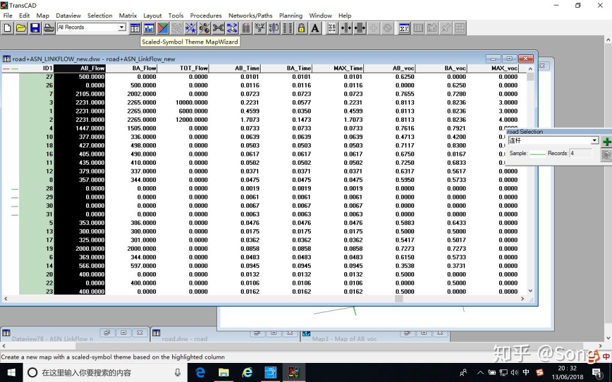612x382 pixels.
Task: Click the ID1 cell 19
Action: (x=36, y=249)
